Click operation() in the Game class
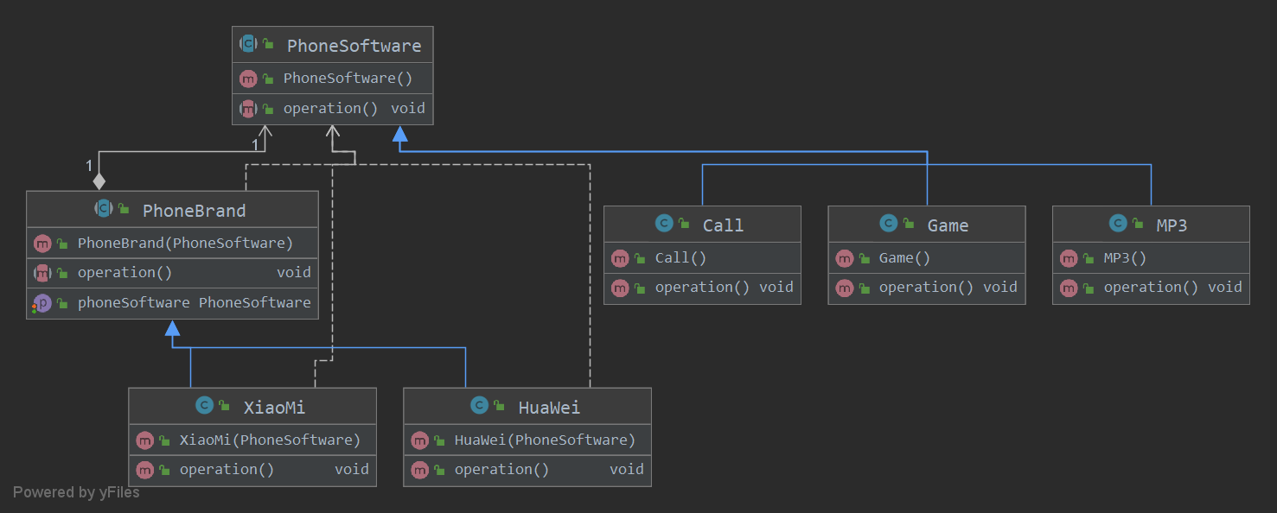This screenshot has height=513, width=1277. [927, 287]
